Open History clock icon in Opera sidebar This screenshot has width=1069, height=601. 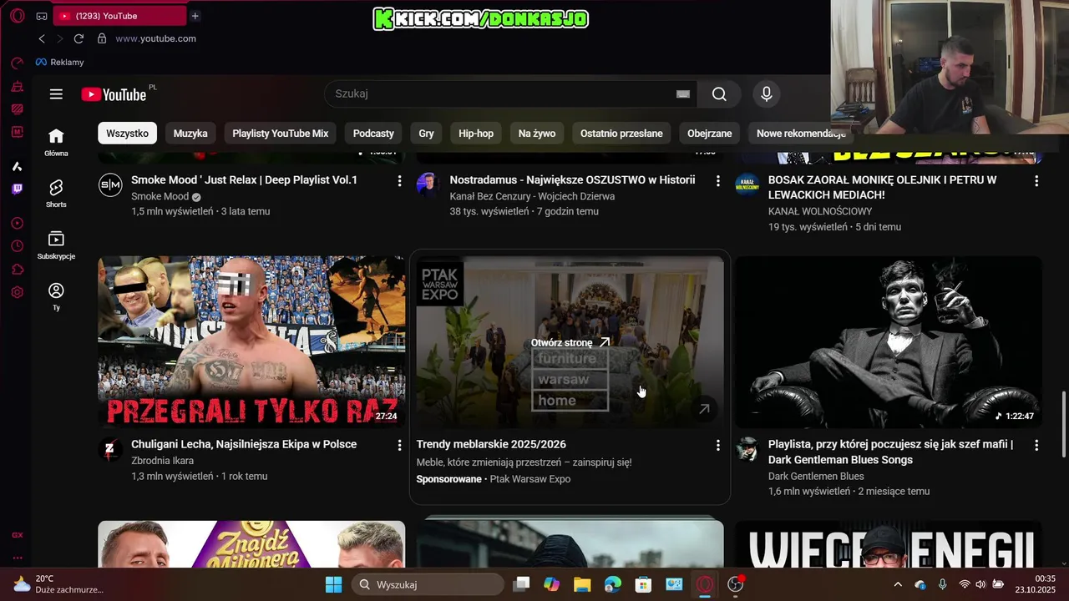click(17, 246)
